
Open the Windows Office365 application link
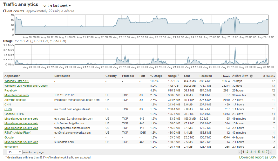[17, 81]
